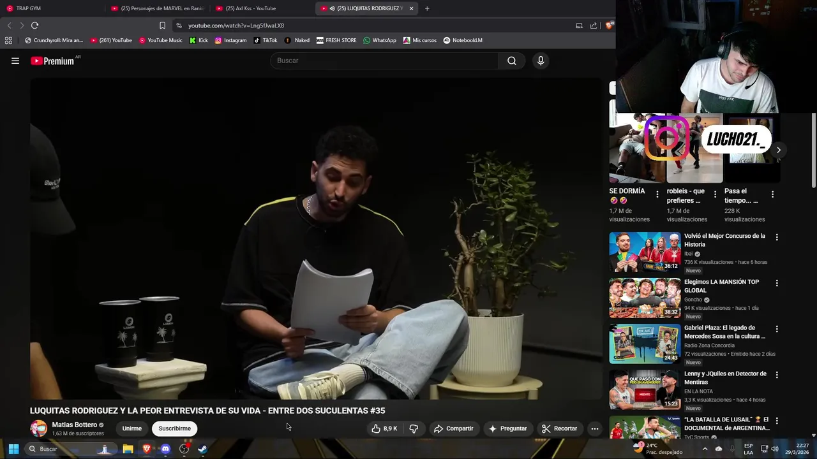Viewport: 817px width, 459px height.
Task: Open Mis cursos bookmark
Action: [419, 40]
